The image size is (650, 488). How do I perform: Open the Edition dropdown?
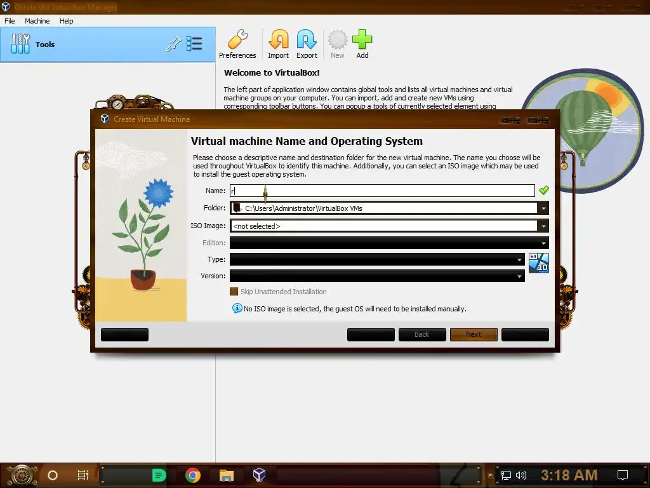(389, 243)
